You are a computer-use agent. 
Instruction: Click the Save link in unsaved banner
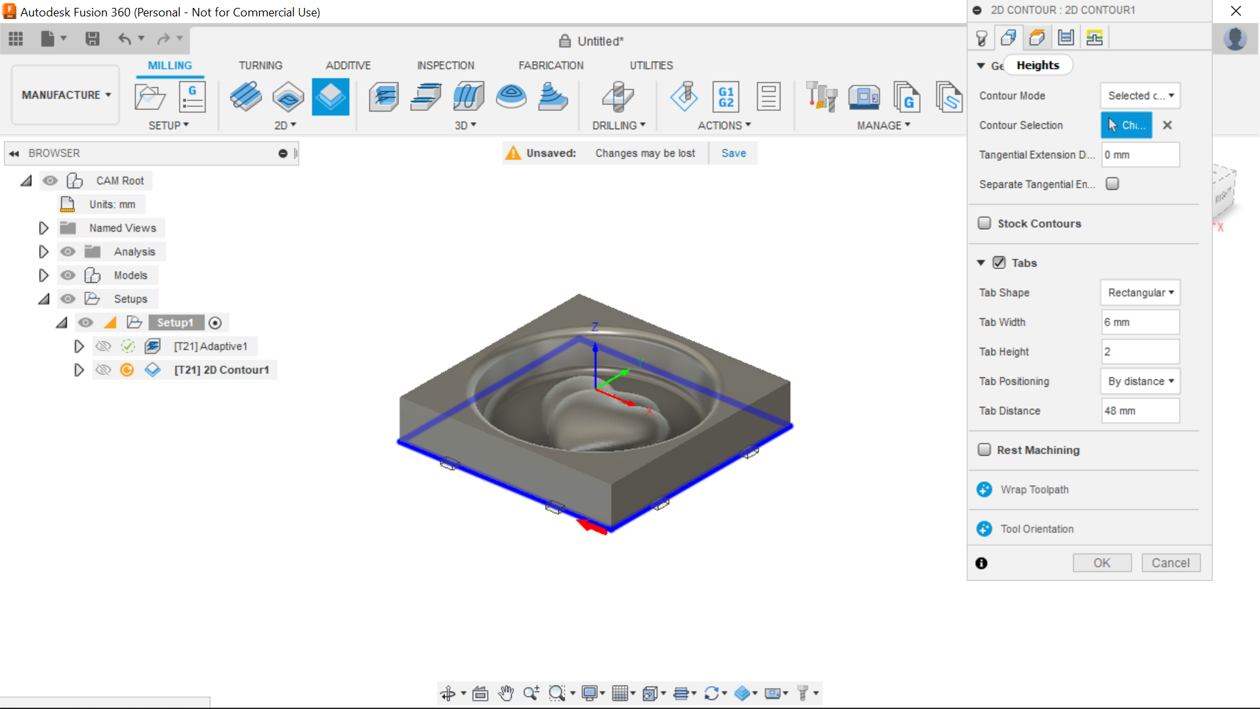click(x=733, y=153)
